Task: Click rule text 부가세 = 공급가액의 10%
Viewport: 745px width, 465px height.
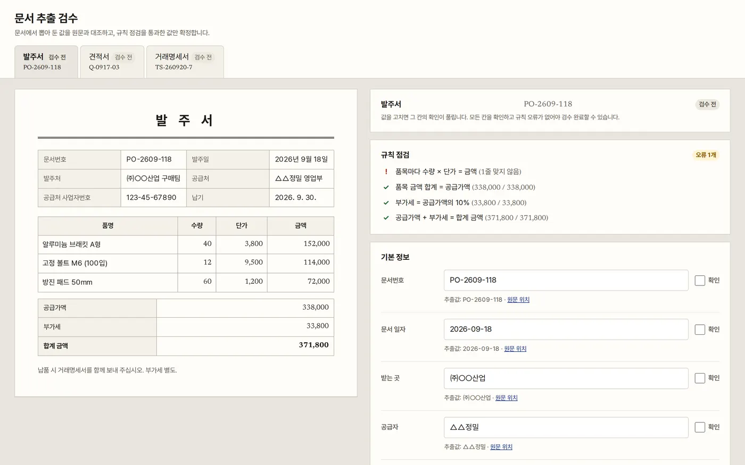Action: 432,202
